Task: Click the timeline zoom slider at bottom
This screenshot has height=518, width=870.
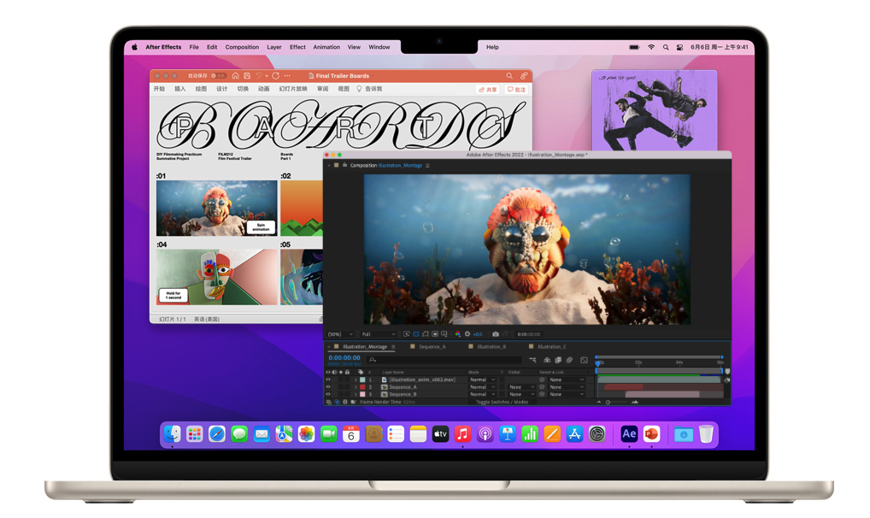Action: [x=616, y=402]
